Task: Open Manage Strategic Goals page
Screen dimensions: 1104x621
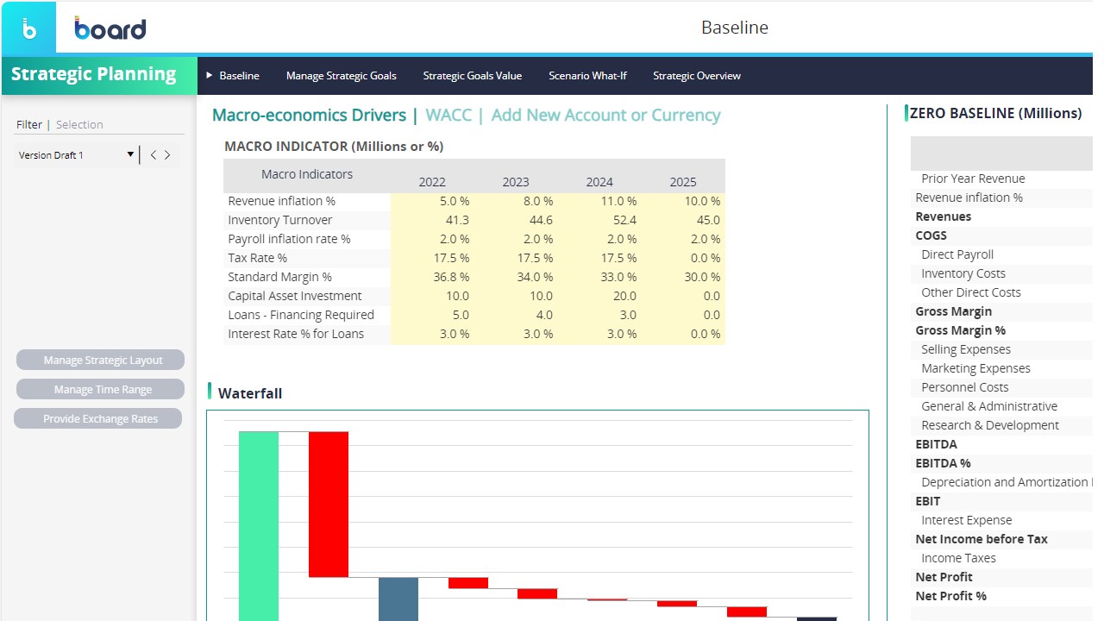Action: coord(342,76)
